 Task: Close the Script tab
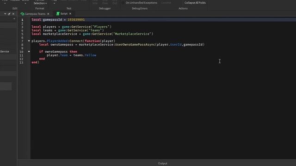(x=70, y=13)
